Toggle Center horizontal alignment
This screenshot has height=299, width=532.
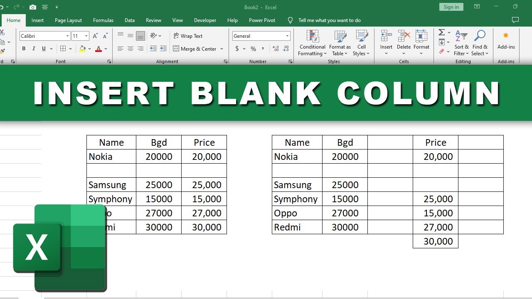131,49
